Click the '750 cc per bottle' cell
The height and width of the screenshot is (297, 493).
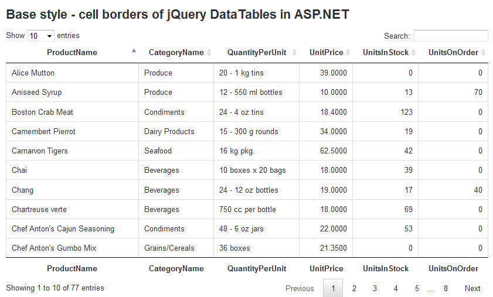(257, 209)
